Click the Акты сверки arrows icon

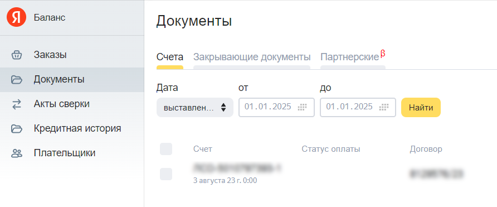pos(17,104)
